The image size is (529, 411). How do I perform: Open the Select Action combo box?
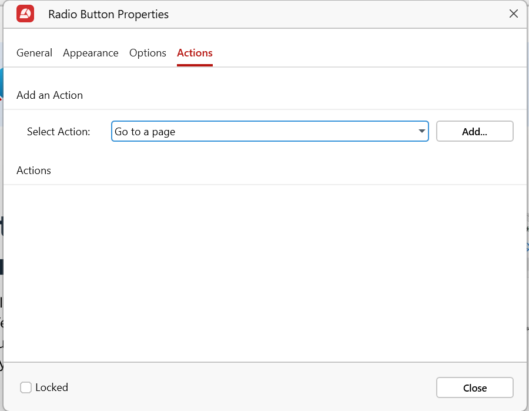point(270,132)
